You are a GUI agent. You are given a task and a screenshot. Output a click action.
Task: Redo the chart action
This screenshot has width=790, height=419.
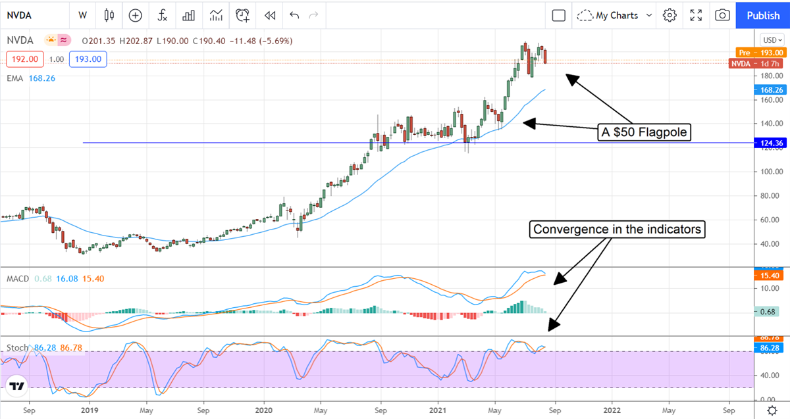coord(313,15)
